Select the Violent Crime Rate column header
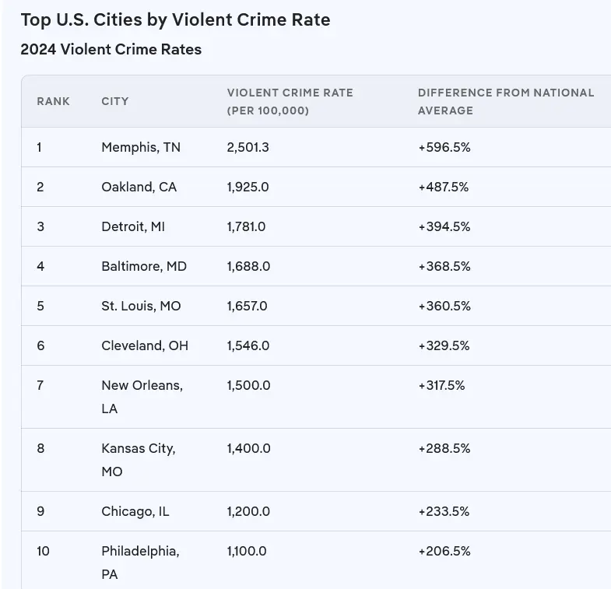Image resolution: width=611 pixels, height=589 pixels. click(x=290, y=101)
